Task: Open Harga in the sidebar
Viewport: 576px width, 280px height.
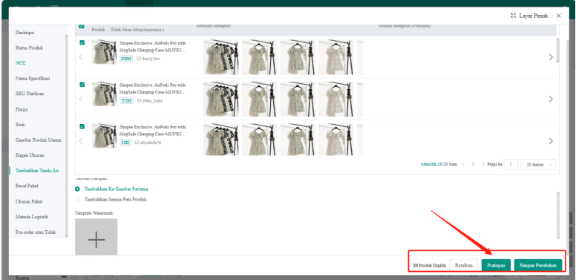Action: (x=22, y=109)
